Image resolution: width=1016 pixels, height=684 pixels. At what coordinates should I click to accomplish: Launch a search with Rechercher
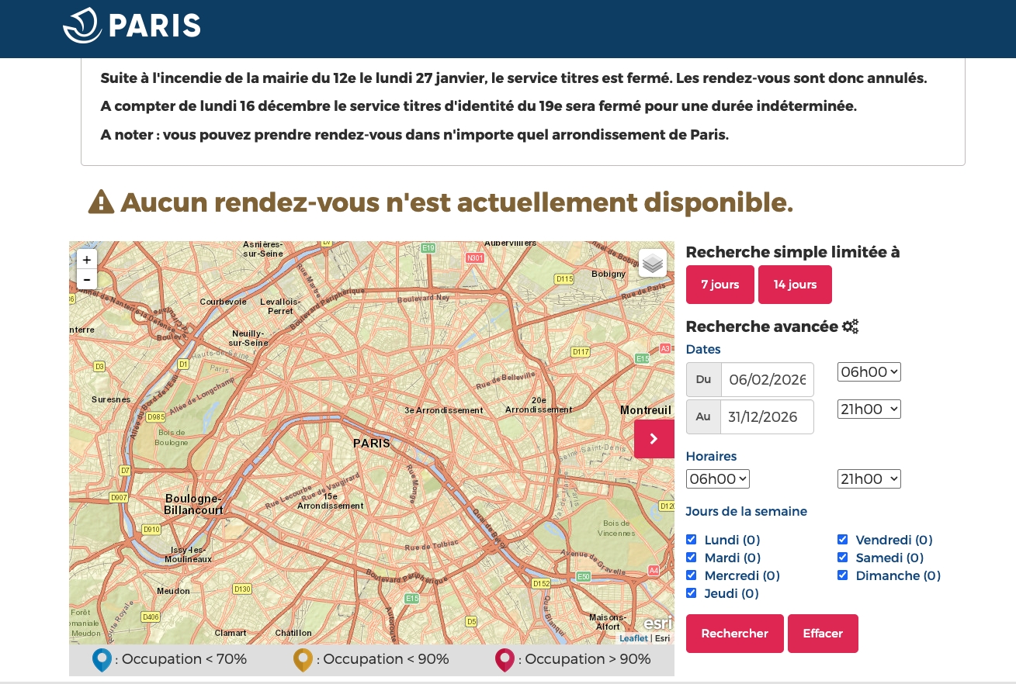pyautogui.click(x=734, y=634)
